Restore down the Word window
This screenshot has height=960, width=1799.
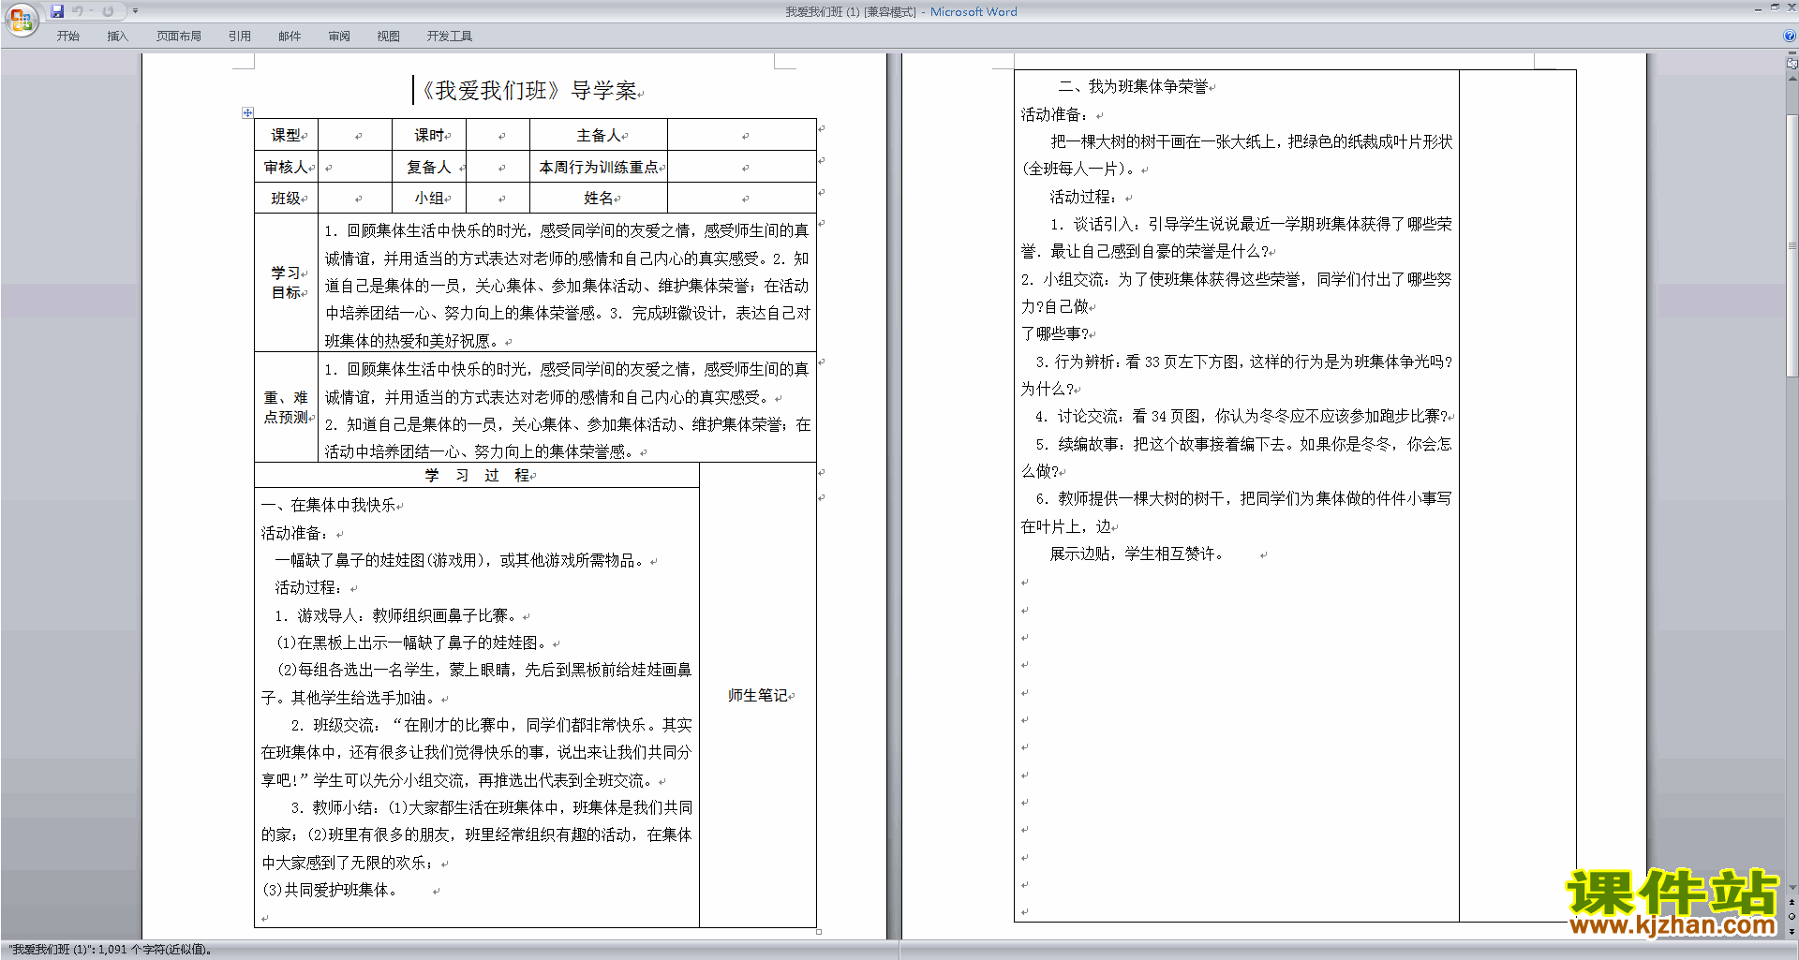click(1775, 7)
